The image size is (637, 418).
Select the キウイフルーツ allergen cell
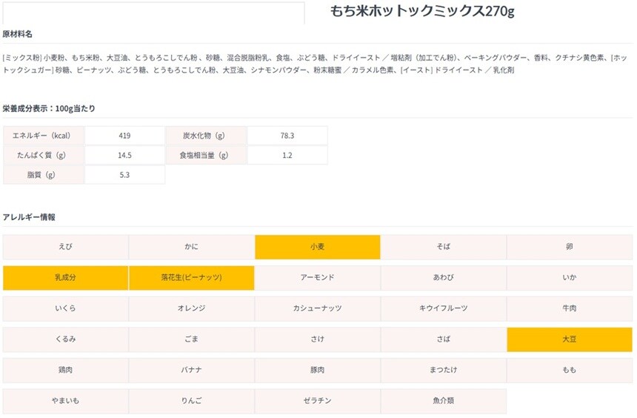443,308
